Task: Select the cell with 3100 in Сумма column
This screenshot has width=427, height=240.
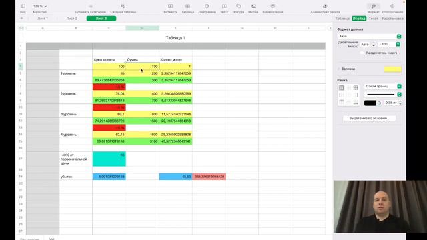Action: click(x=142, y=141)
